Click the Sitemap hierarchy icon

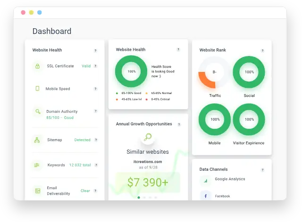click(37, 140)
